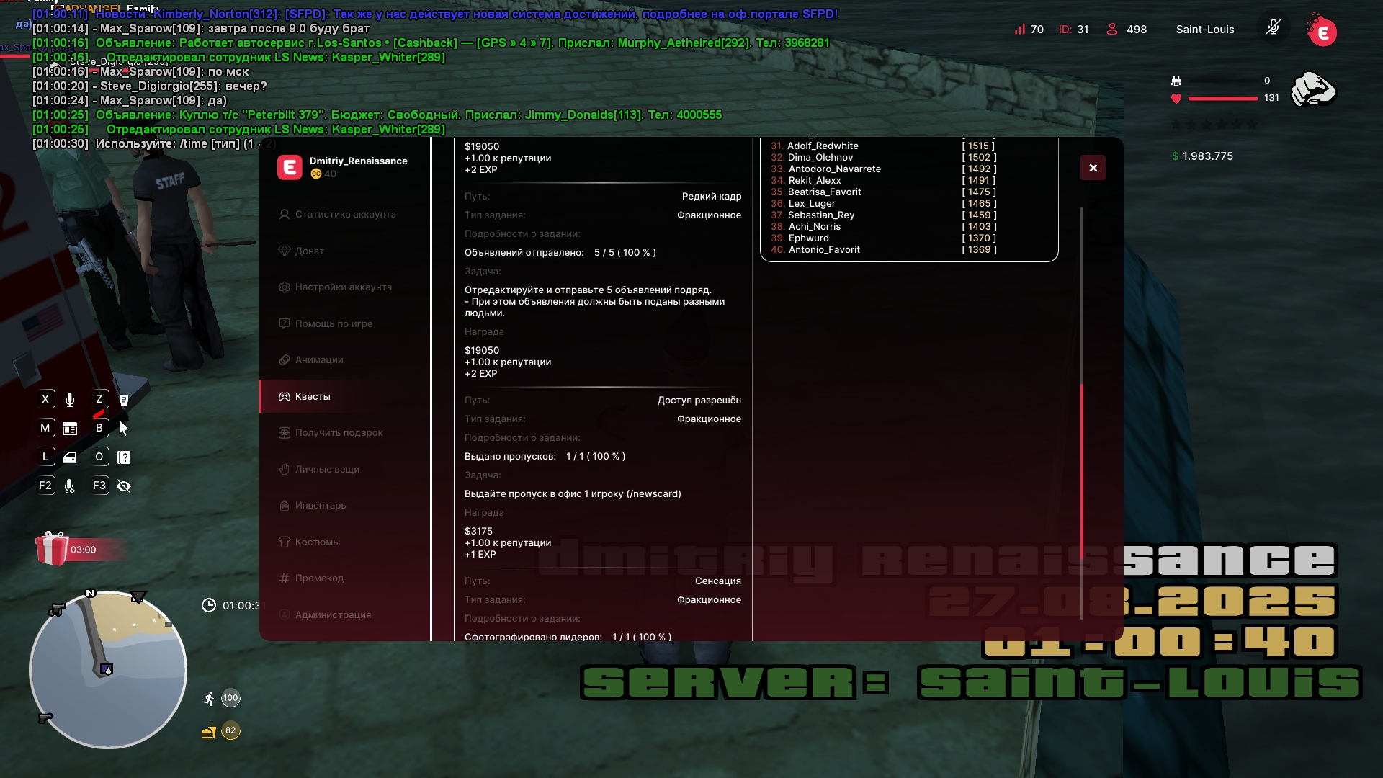Open Статистика аккаунта menu section
Image resolution: width=1383 pixels, height=778 pixels.
345,215
